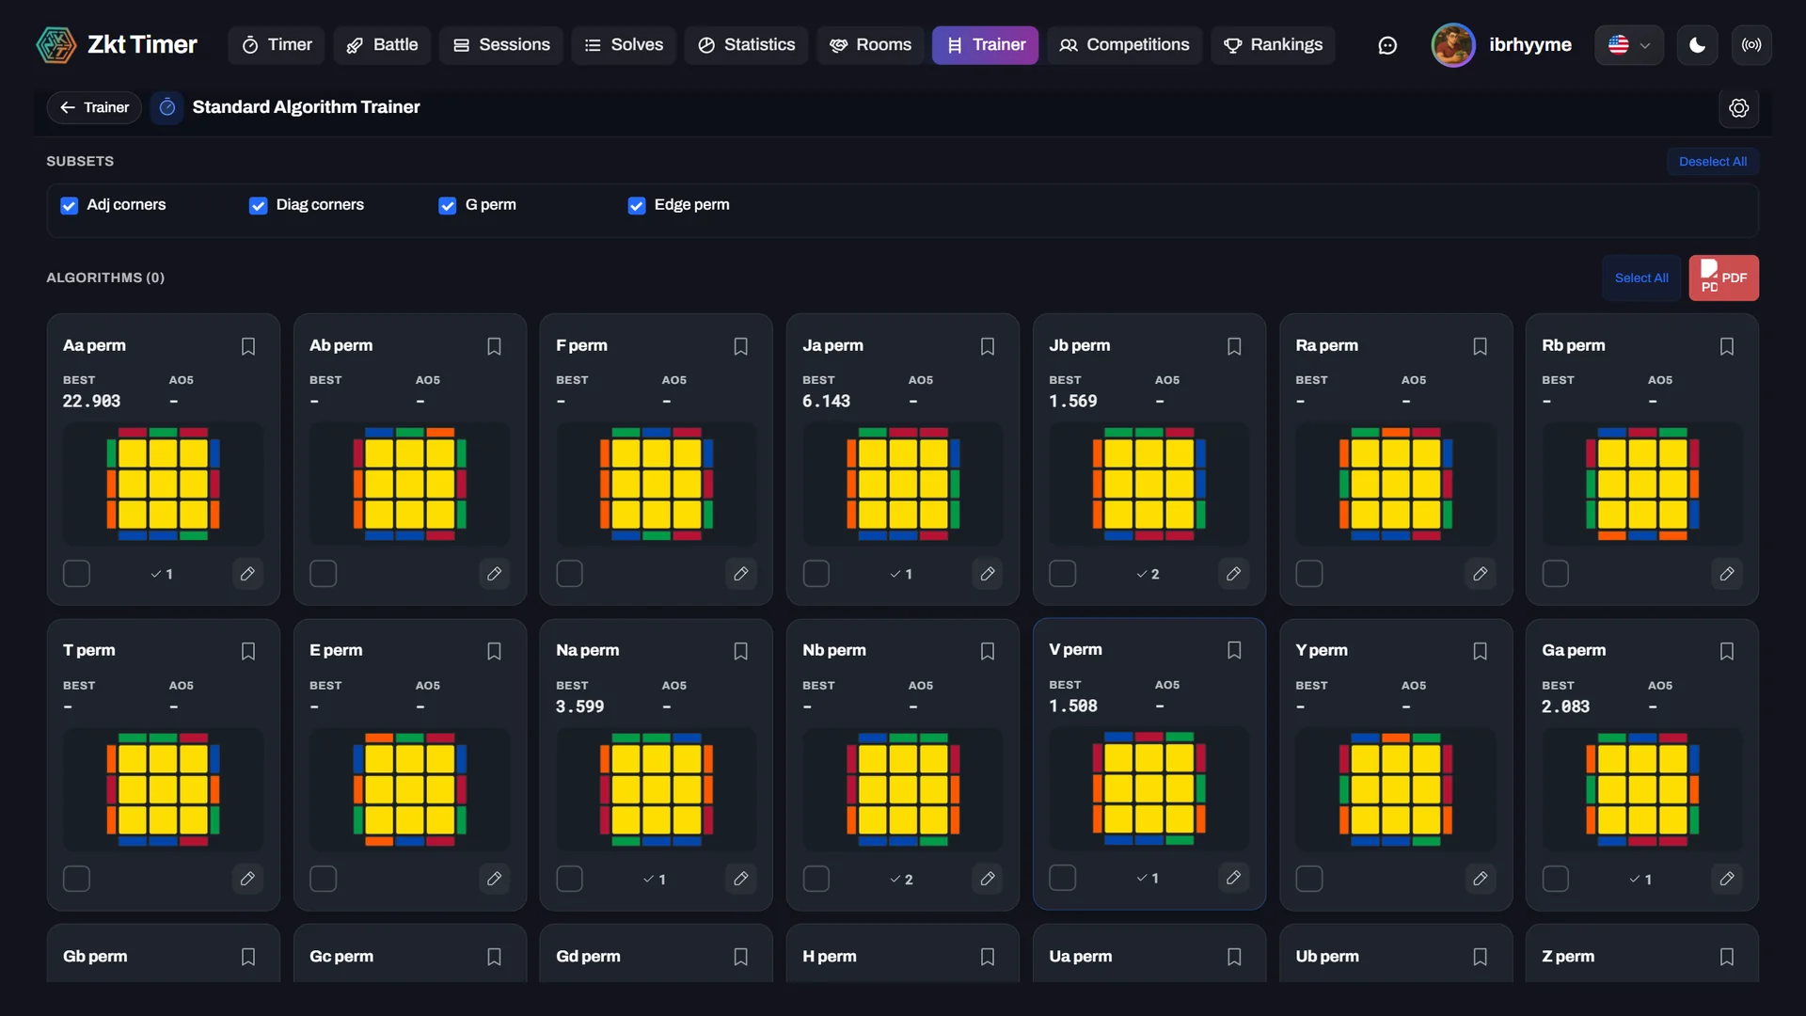Edit the Ab perm algorithm
This screenshot has width=1806, height=1016.
click(x=494, y=574)
